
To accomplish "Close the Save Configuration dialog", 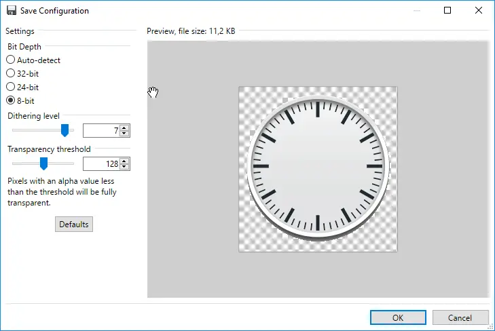I will 479,11.
